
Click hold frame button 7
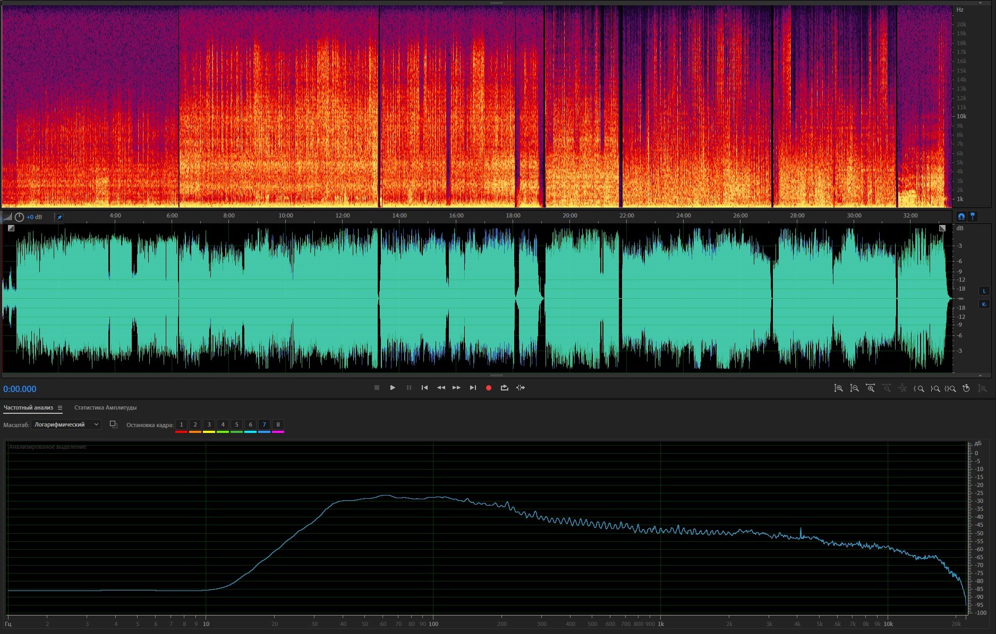coord(264,424)
